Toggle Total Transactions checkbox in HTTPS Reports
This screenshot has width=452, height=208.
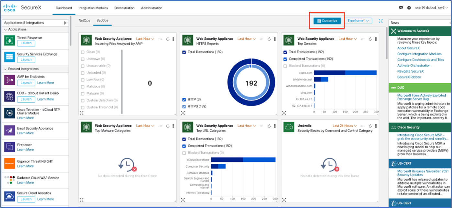point(184,52)
